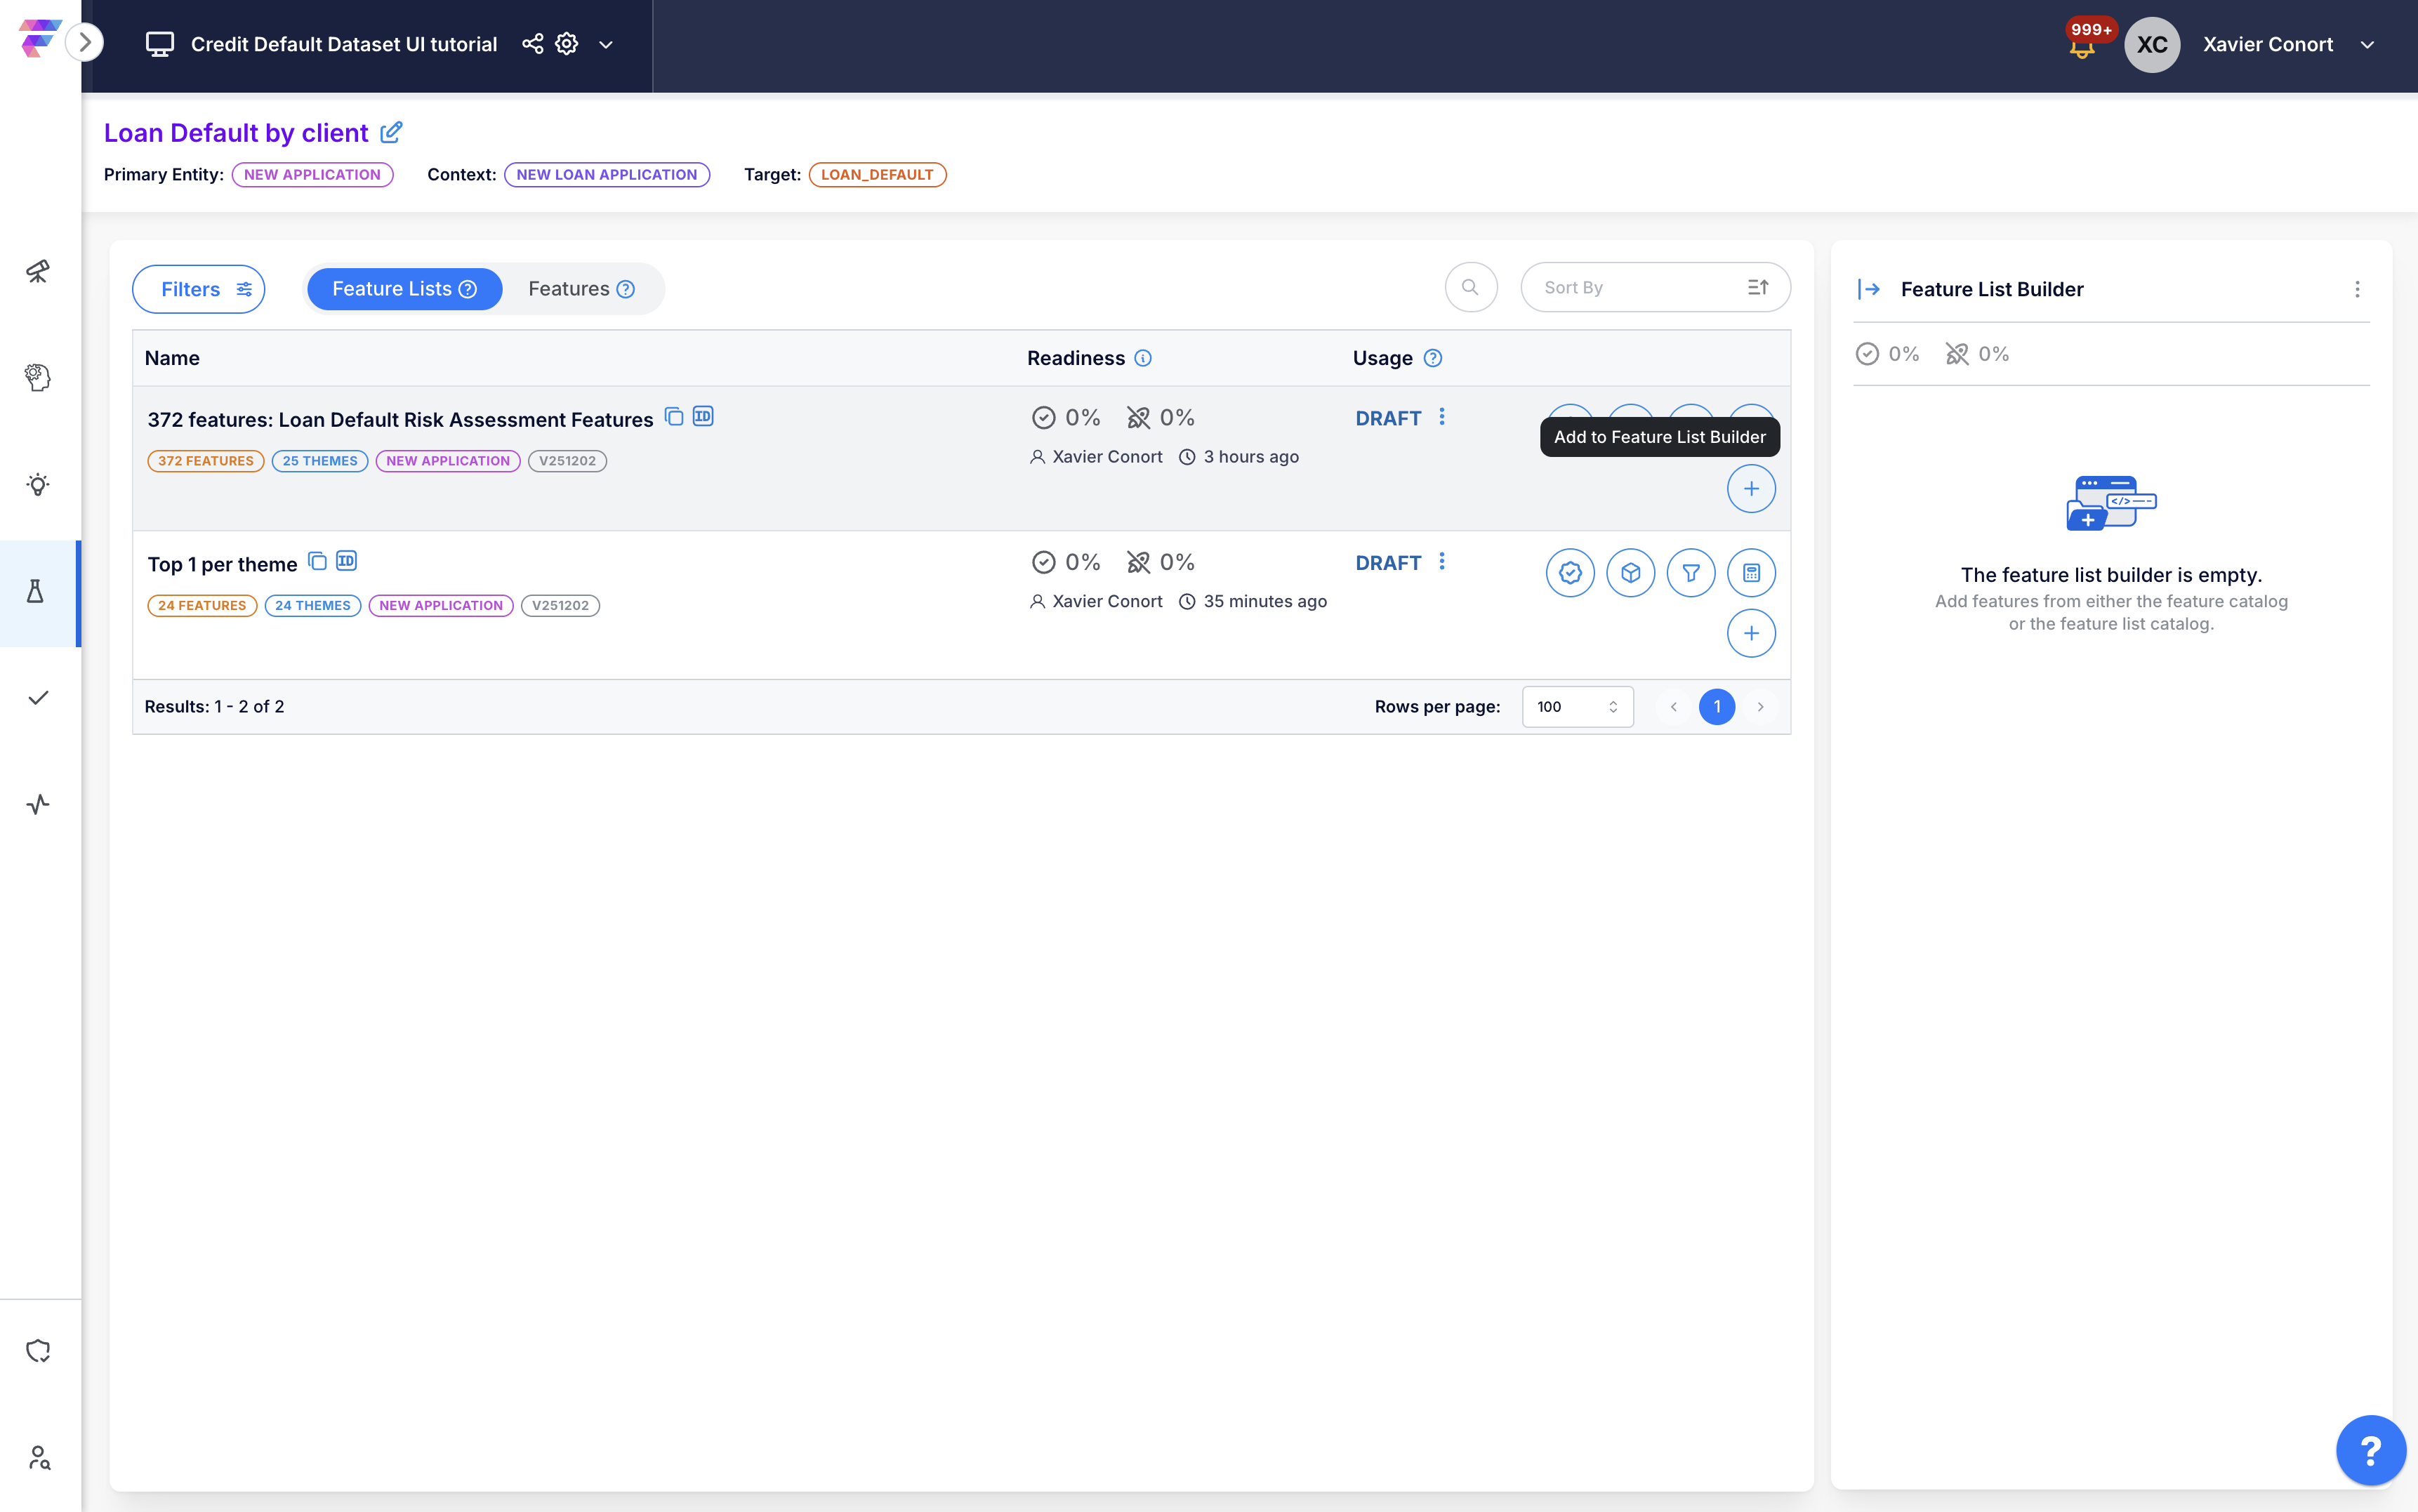2418x1512 pixels.
Task: Expand the left navigation sidebar arrow
Action: (x=85, y=42)
